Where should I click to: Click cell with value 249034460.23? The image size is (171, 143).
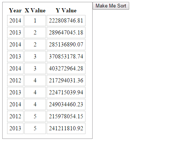(66, 104)
